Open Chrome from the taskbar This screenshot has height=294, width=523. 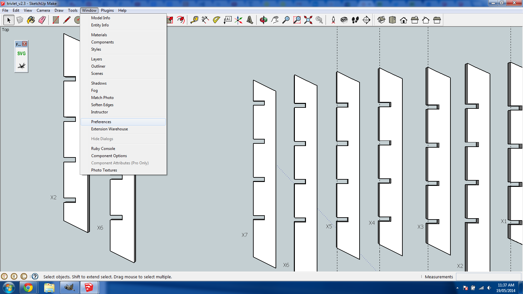28,287
